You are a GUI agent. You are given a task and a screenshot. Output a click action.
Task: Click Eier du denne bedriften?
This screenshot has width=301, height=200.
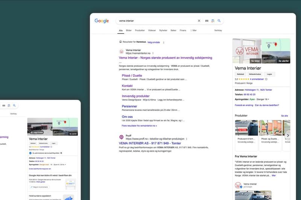pyautogui.click(x=267, y=105)
